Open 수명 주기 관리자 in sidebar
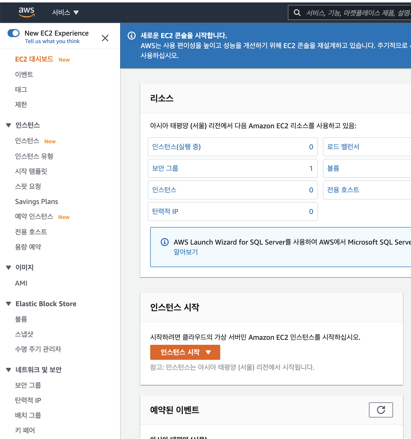 click(38, 349)
